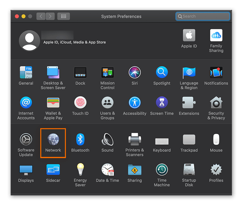This screenshot has height=206, width=242.
Task: Close the System Preferences window
Action: [x=17, y=16]
